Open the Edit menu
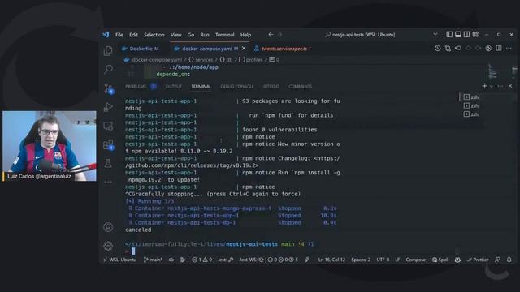The height and width of the screenshot is (292, 520). pyautogui.click(x=133, y=35)
